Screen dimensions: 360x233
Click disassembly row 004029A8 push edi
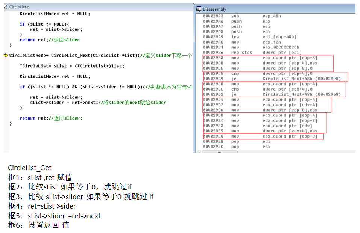click(x=237, y=32)
